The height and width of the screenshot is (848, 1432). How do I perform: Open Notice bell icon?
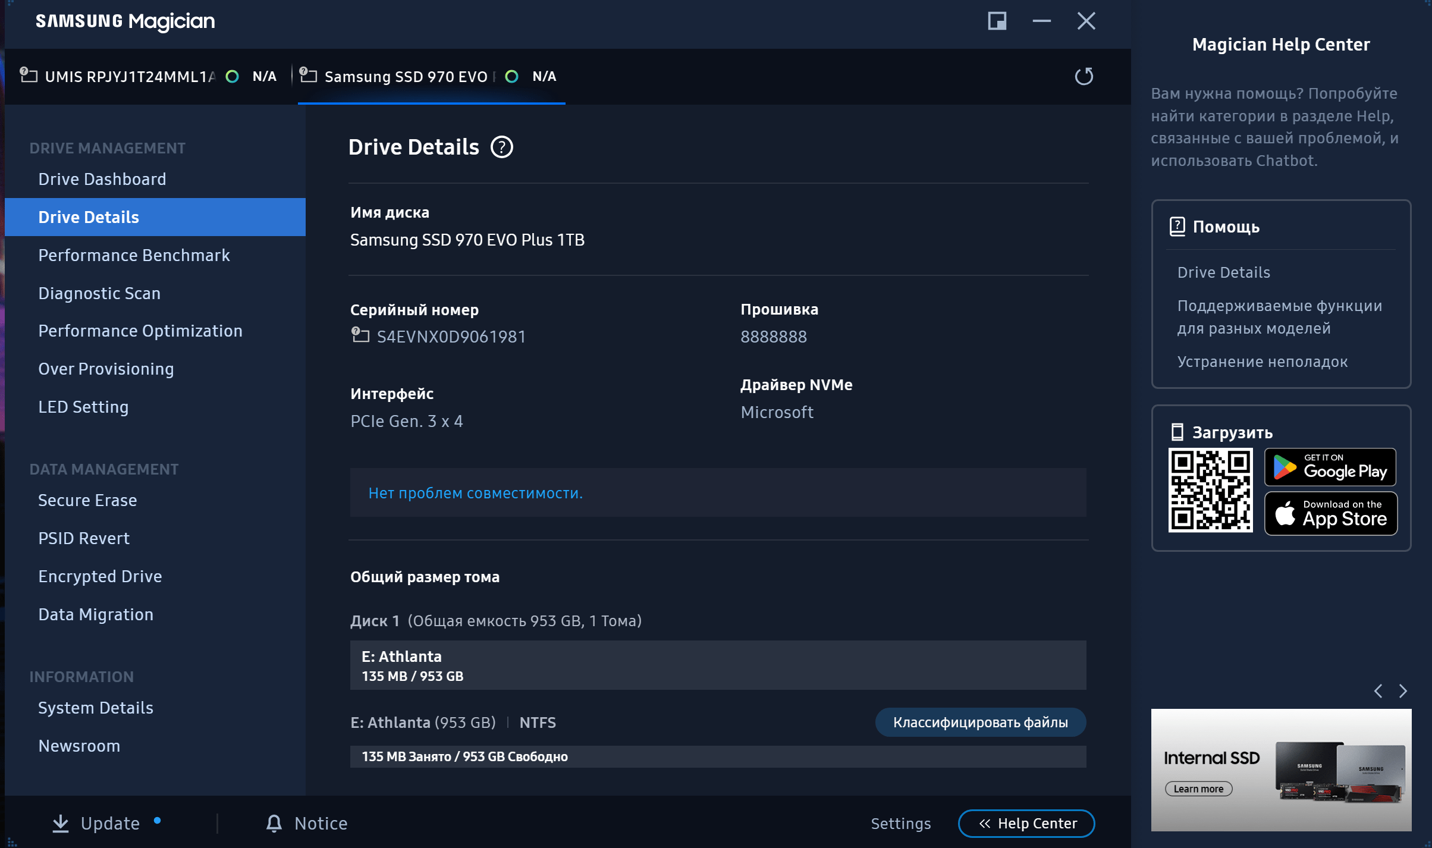coord(274,823)
